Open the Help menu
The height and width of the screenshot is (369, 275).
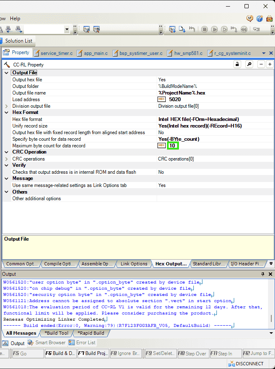(x=15, y=19)
